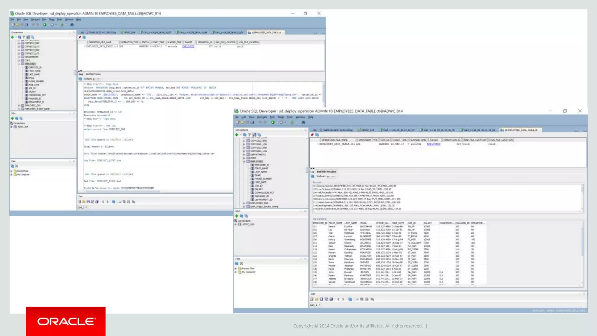
Task: Click binoculars icon in back window toolbar
Action: [72, 25]
